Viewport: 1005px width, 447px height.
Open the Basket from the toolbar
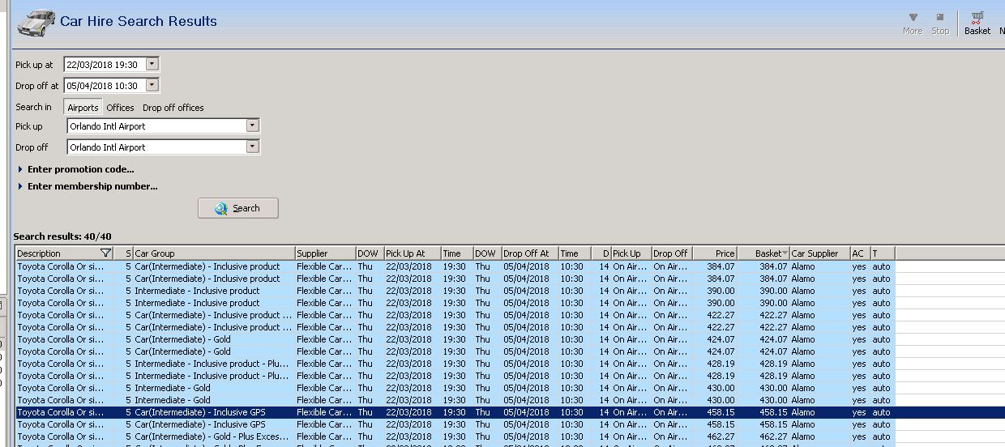(x=977, y=23)
